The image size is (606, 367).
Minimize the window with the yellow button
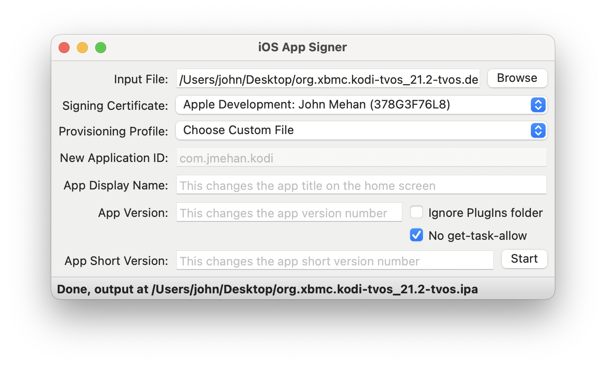pos(82,48)
